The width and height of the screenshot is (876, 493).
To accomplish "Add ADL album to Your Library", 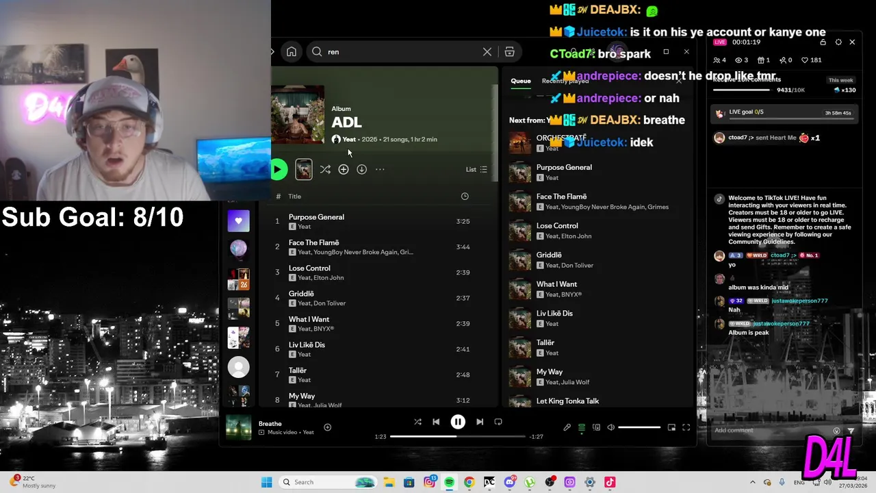I will click(344, 169).
